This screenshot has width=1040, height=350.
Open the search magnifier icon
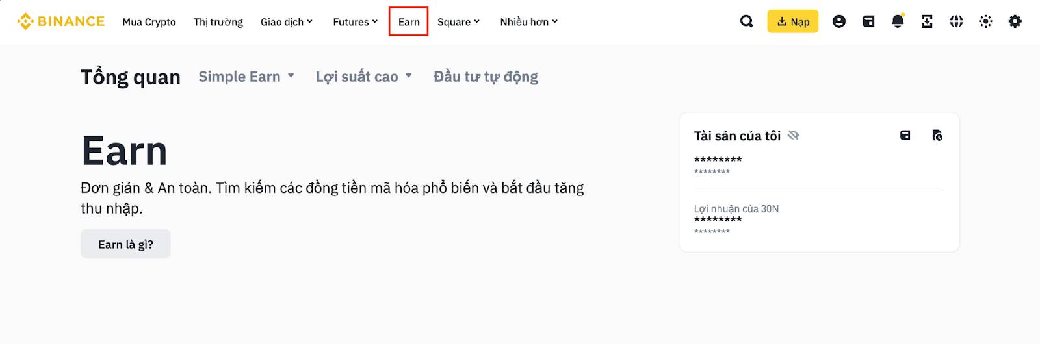click(x=747, y=21)
